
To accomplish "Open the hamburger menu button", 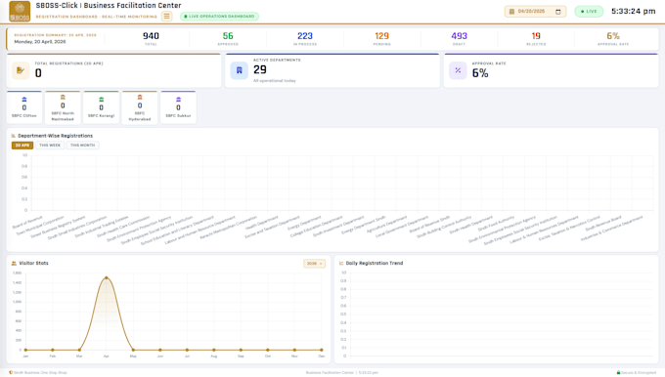I will (x=166, y=16).
